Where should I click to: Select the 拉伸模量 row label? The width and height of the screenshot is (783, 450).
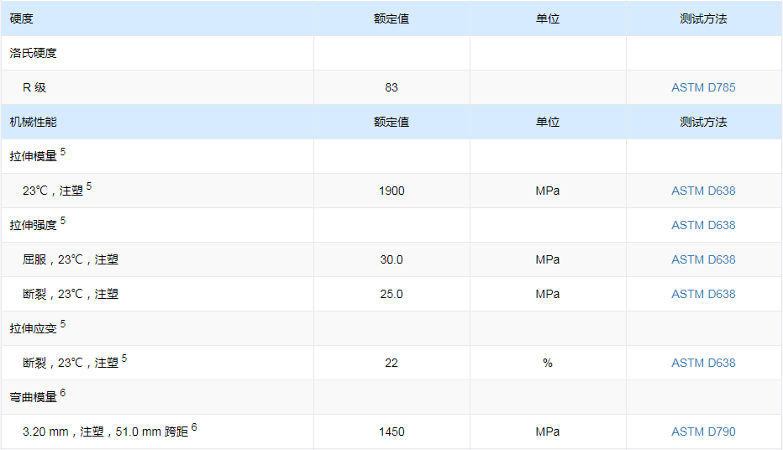pos(33,156)
